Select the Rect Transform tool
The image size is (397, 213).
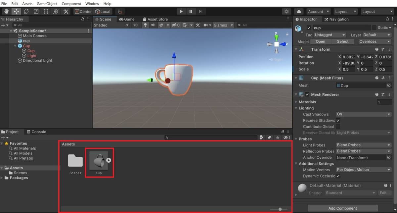click(46, 12)
